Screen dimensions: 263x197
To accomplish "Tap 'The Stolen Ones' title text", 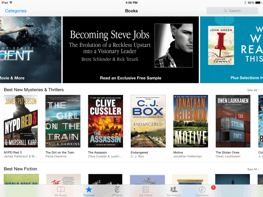I will click(x=227, y=152).
